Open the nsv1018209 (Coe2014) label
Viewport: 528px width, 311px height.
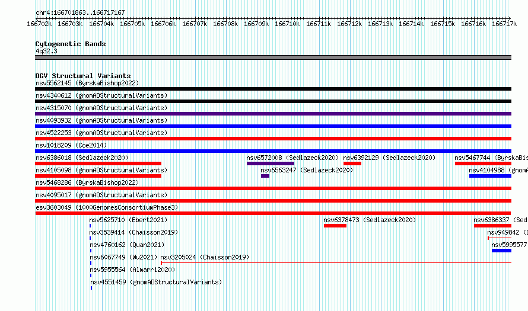click(x=71, y=145)
